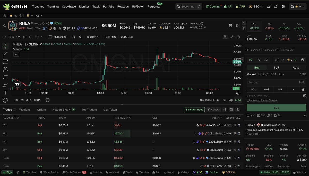Toggle the chart log scale
Image resolution: width=309 pixels, height=176 pixels.
230,100
